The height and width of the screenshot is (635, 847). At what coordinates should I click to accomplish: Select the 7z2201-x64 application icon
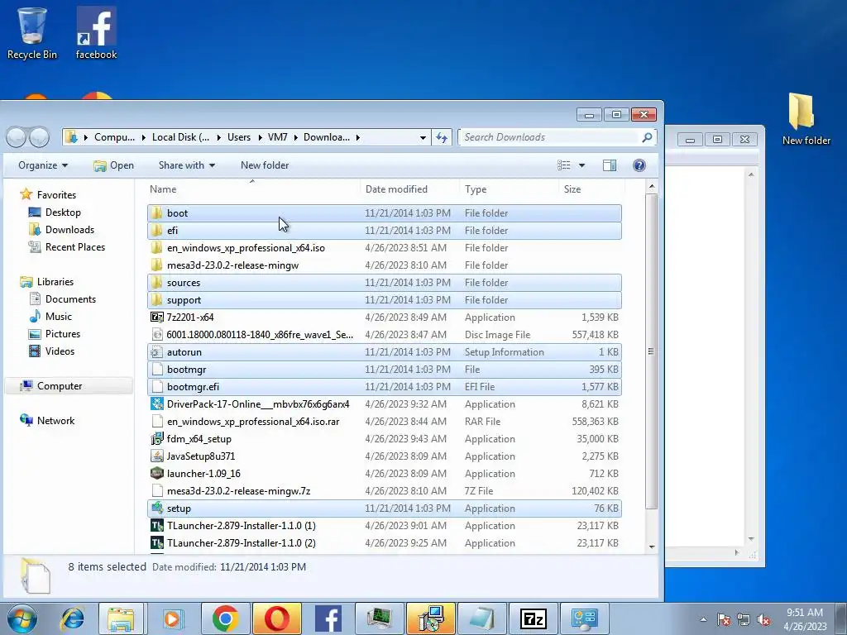coord(156,317)
